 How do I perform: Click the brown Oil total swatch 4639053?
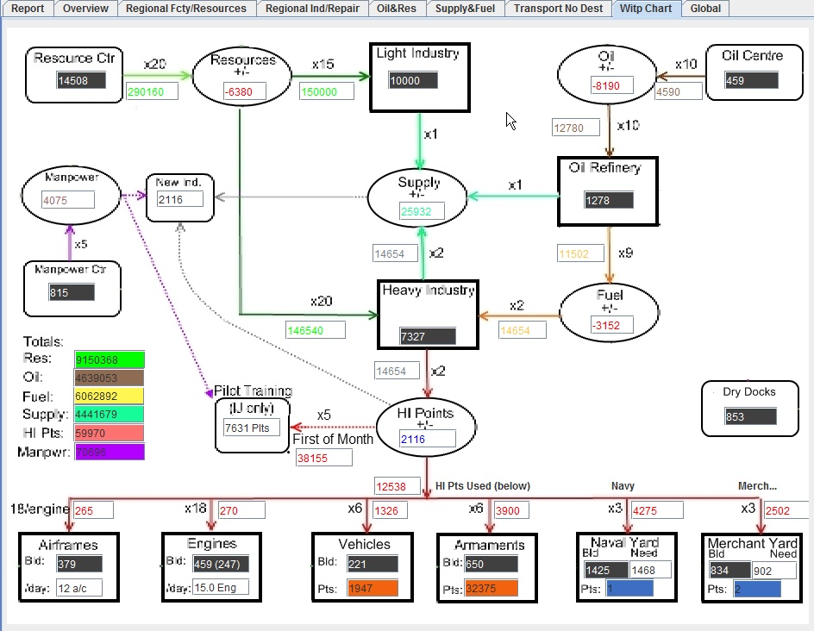[110, 378]
